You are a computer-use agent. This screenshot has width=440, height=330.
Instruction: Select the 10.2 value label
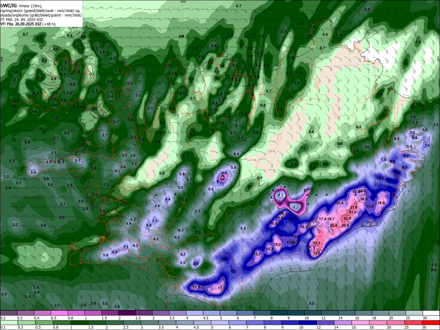380,178
